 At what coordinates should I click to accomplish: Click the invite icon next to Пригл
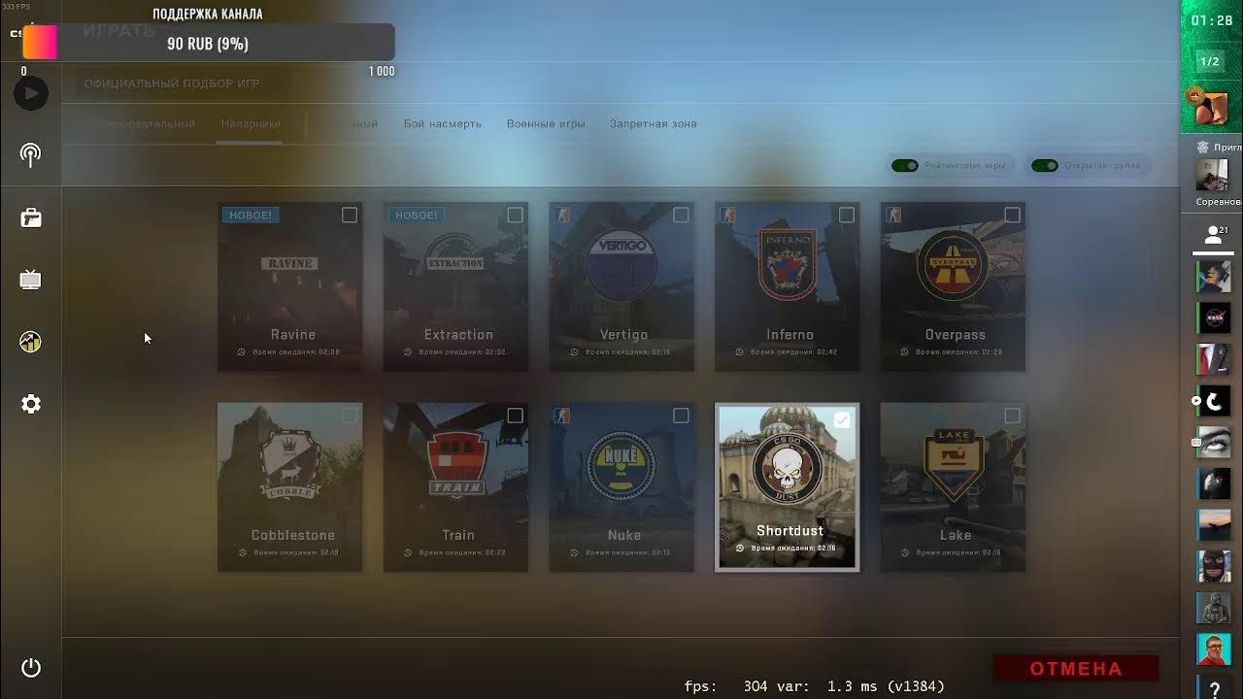[x=1202, y=148]
